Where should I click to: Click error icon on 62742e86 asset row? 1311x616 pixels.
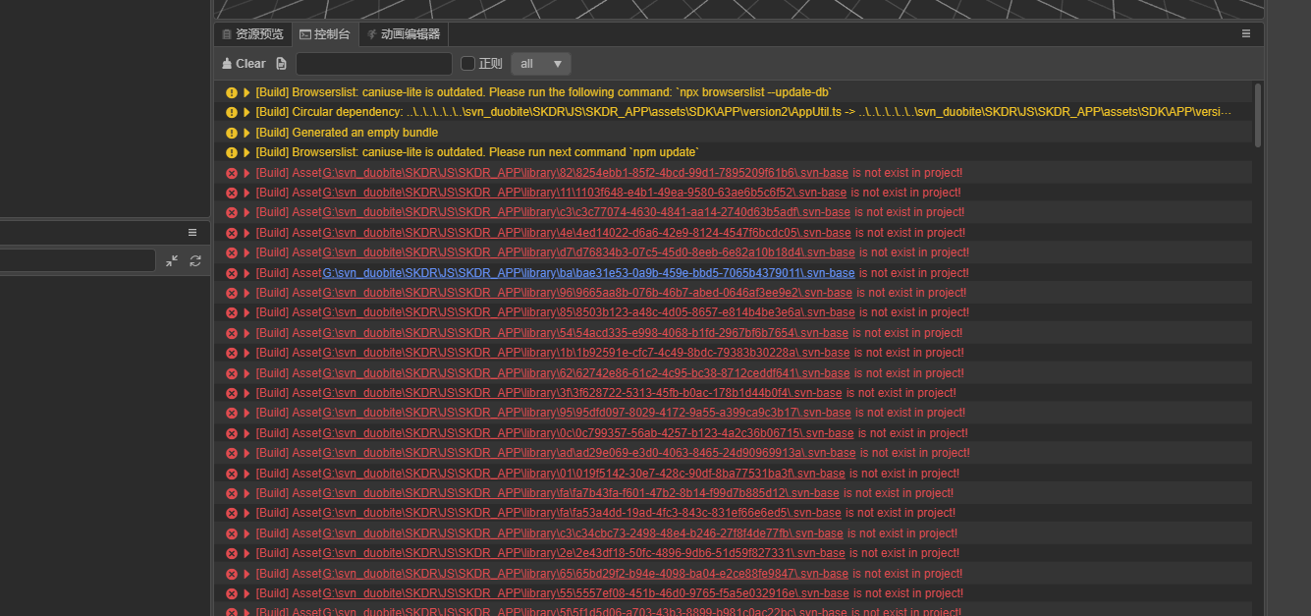pyautogui.click(x=232, y=373)
